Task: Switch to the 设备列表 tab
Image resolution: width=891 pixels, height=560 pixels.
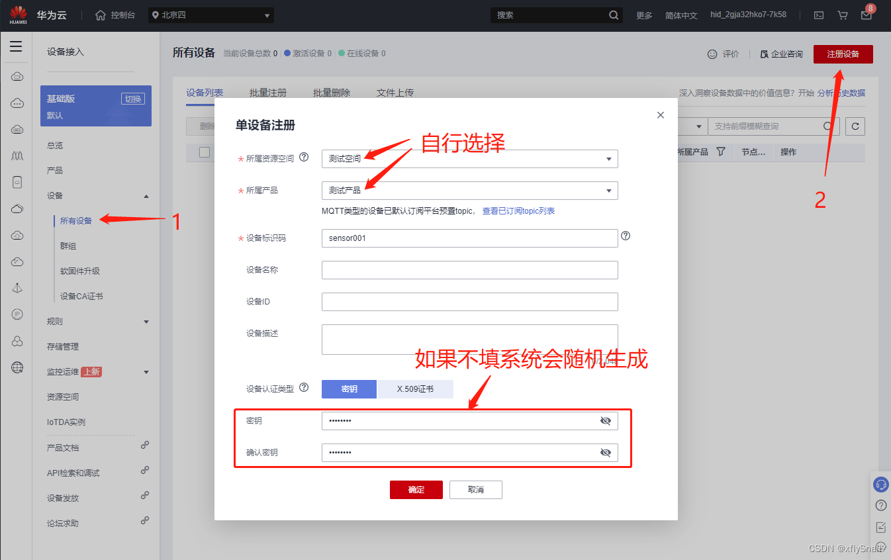Action: 205,93
